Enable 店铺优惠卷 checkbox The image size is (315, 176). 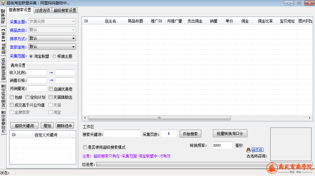point(51,89)
